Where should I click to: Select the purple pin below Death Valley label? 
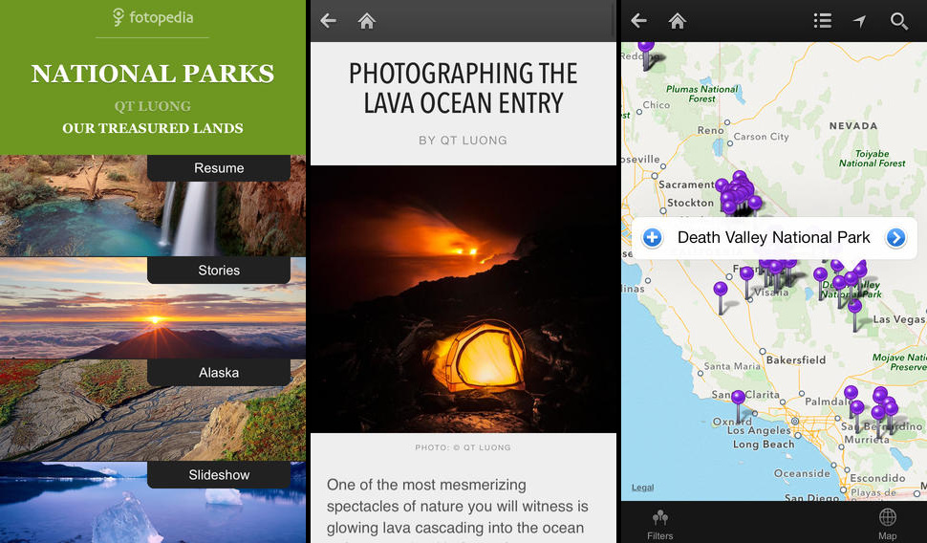click(x=854, y=307)
